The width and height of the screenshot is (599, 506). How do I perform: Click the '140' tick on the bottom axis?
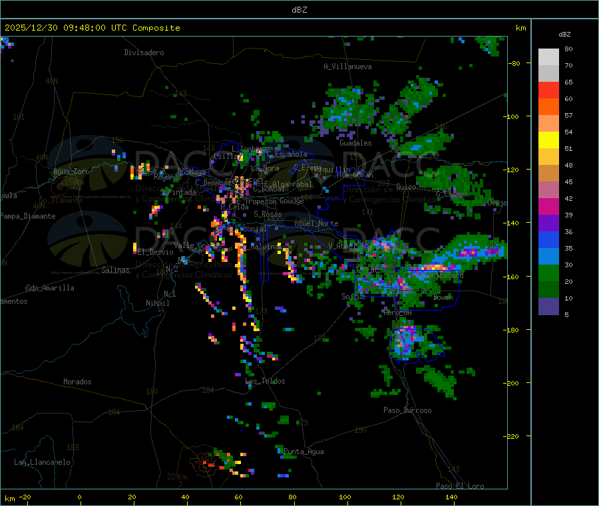(451, 497)
